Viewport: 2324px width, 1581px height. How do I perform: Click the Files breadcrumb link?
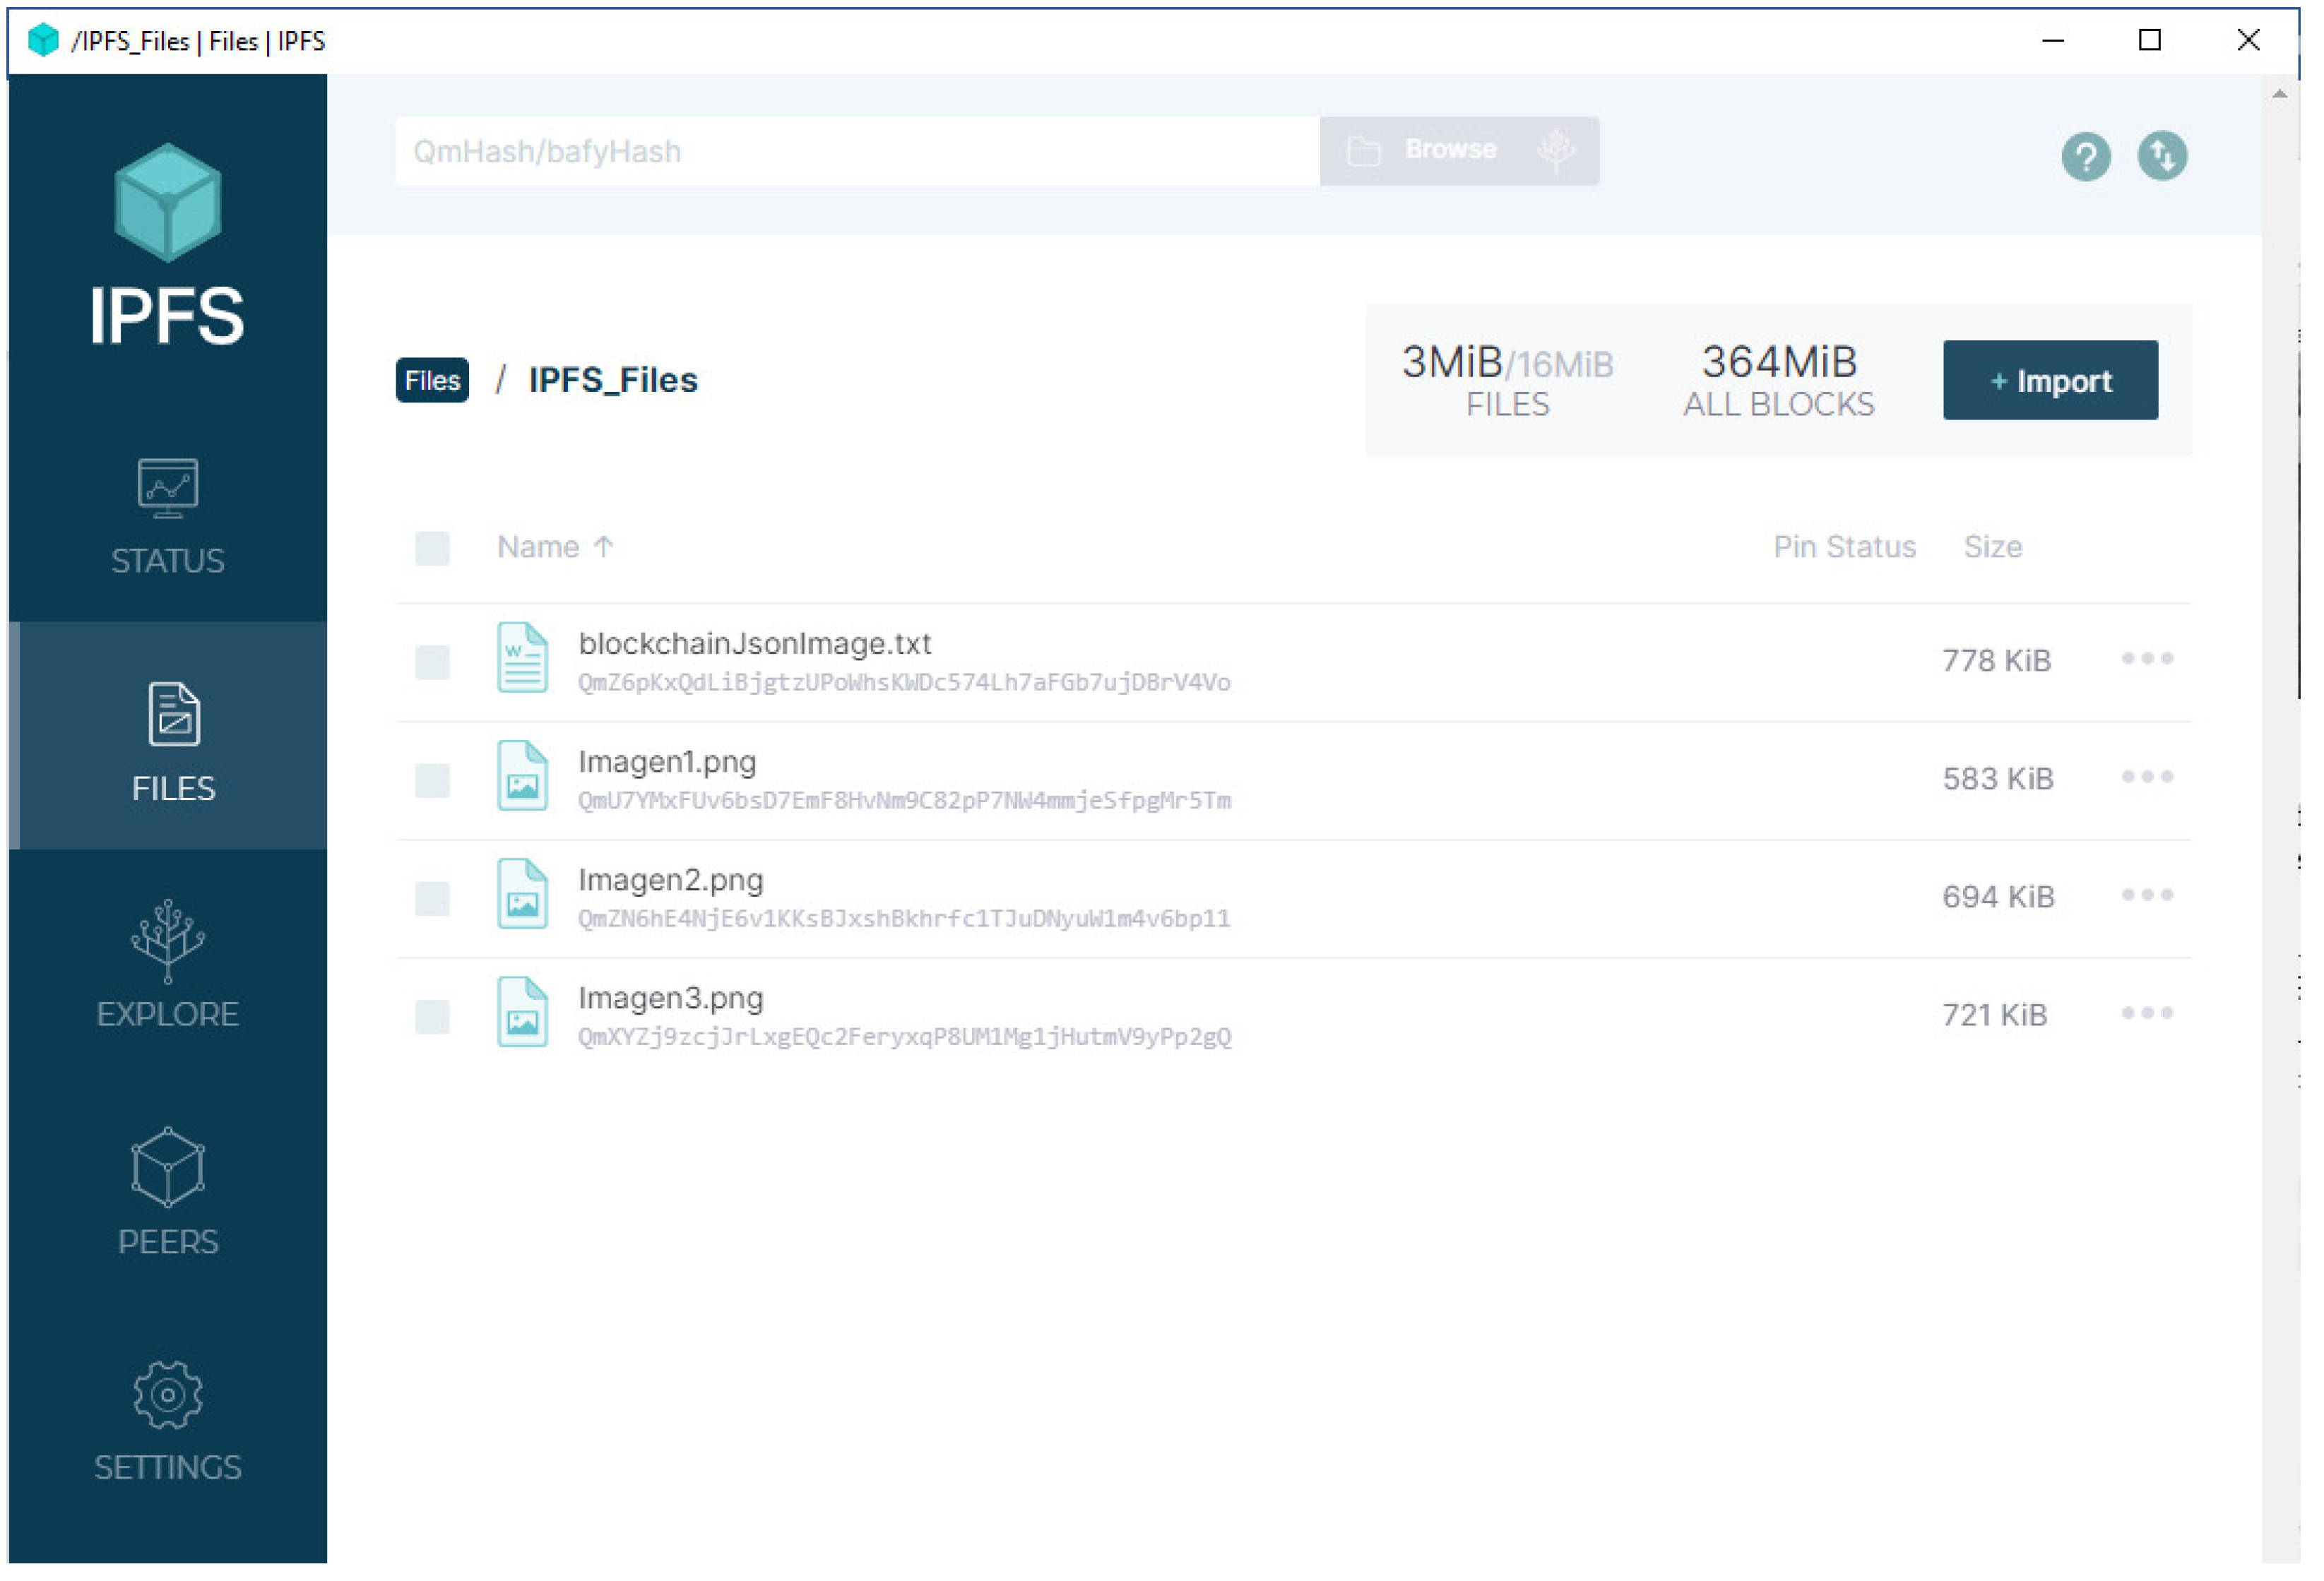433,381
